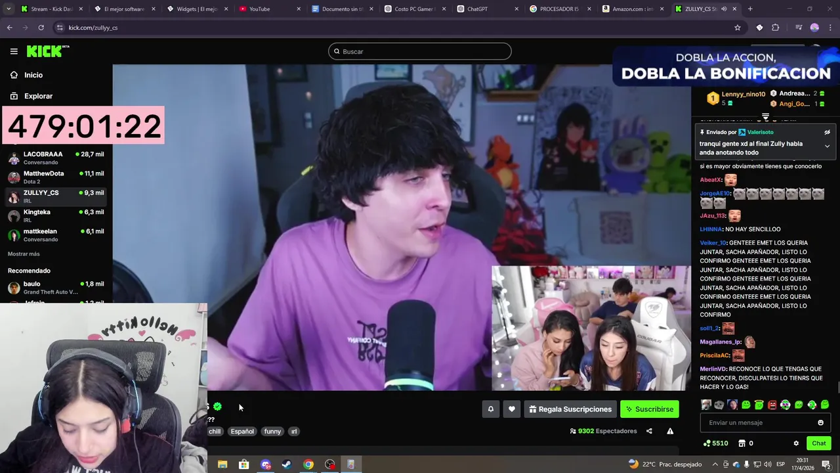
Task: Send message with green Chat button
Action: [819, 443]
